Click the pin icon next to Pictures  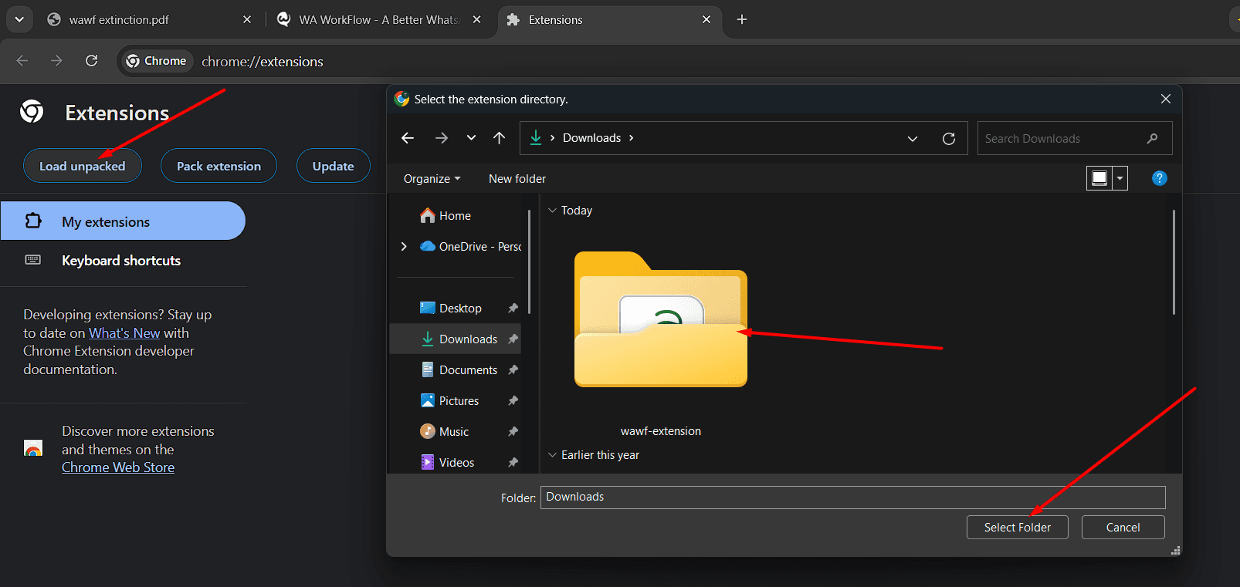coord(513,400)
